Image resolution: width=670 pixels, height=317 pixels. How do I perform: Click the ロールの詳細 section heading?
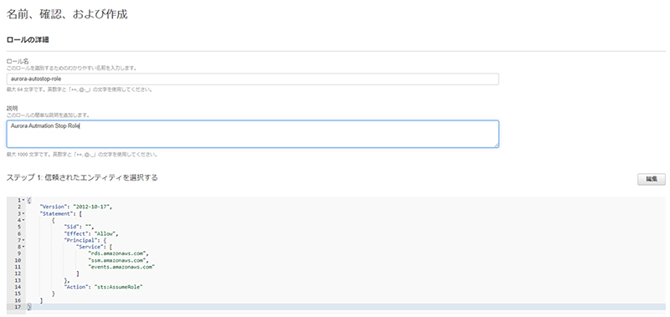pos(28,39)
